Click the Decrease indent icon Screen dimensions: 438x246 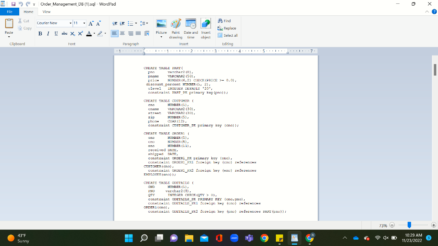pos(115,23)
